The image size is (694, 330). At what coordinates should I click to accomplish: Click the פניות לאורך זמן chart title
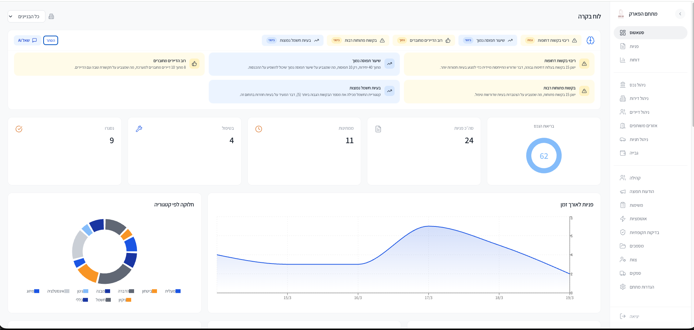pos(577,205)
